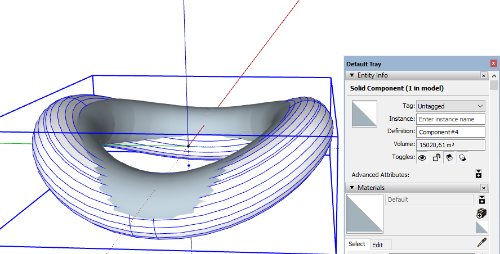The image size is (500, 254).
Task: Switch to the Select tab
Action: 357,244
